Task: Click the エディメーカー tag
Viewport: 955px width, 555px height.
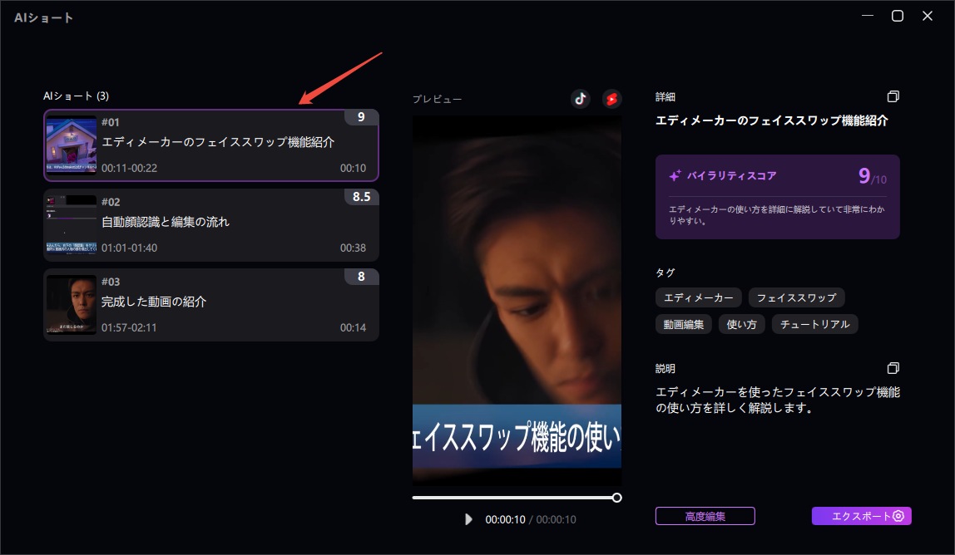Action: click(x=699, y=297)
